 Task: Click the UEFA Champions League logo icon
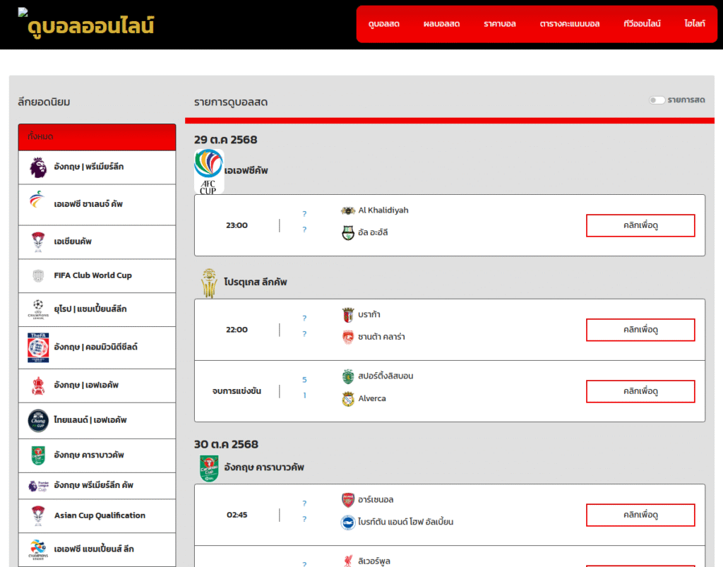(38, 309)
